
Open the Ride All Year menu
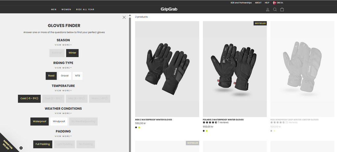85,10
